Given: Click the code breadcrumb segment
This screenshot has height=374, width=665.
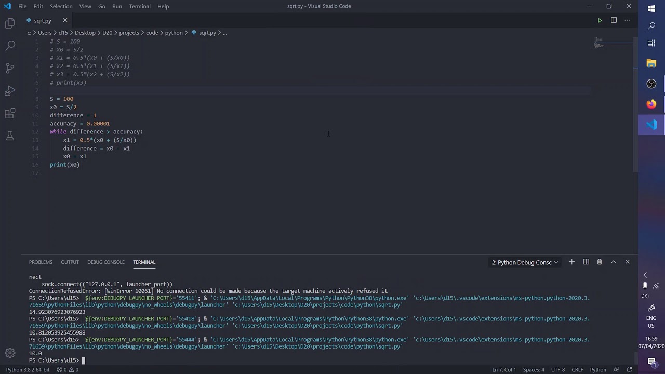Looking at the screenshot, I should (152, 33).
